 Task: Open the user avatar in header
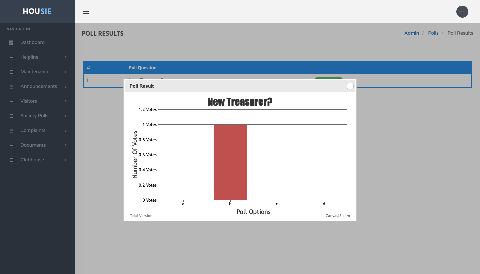pyautogui.click(x=462, y=12)
